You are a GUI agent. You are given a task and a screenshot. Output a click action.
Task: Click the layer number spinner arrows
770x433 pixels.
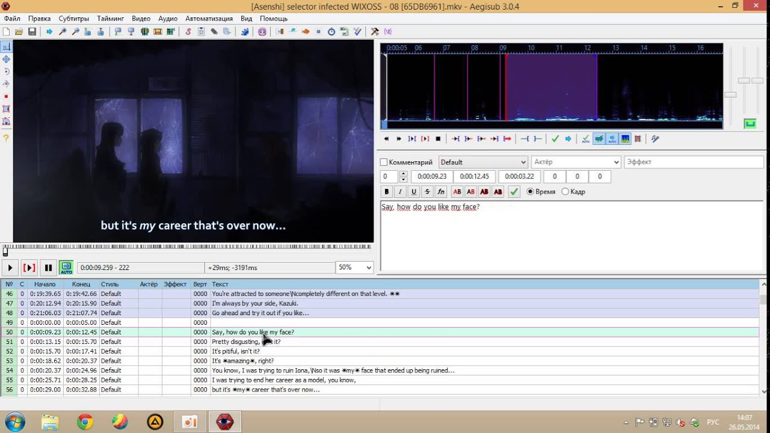[x=403, y=177]
